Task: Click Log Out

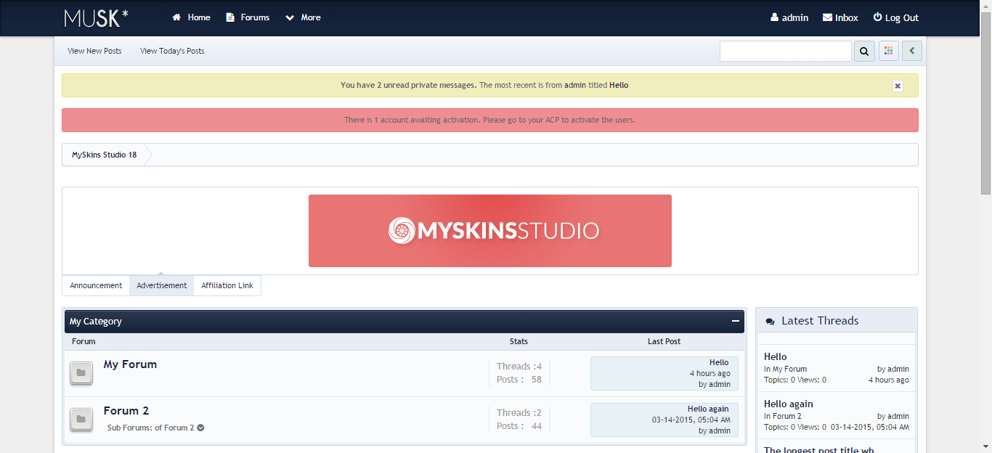Action: (x=895, y=17)
